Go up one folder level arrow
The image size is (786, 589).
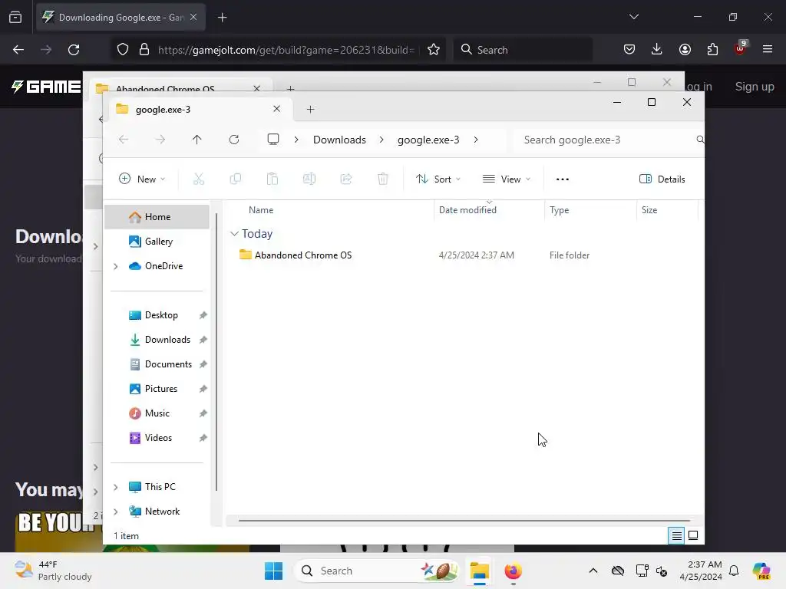197,140
